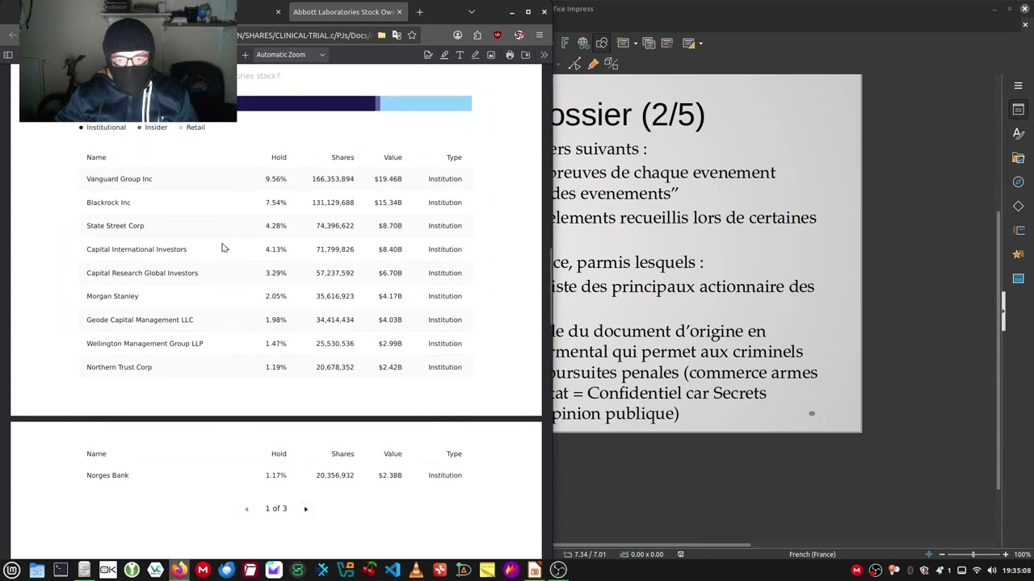This screenshot has width=1034, height=581.
Task: Open a new Firefox tab
Action: pos(420,12)
